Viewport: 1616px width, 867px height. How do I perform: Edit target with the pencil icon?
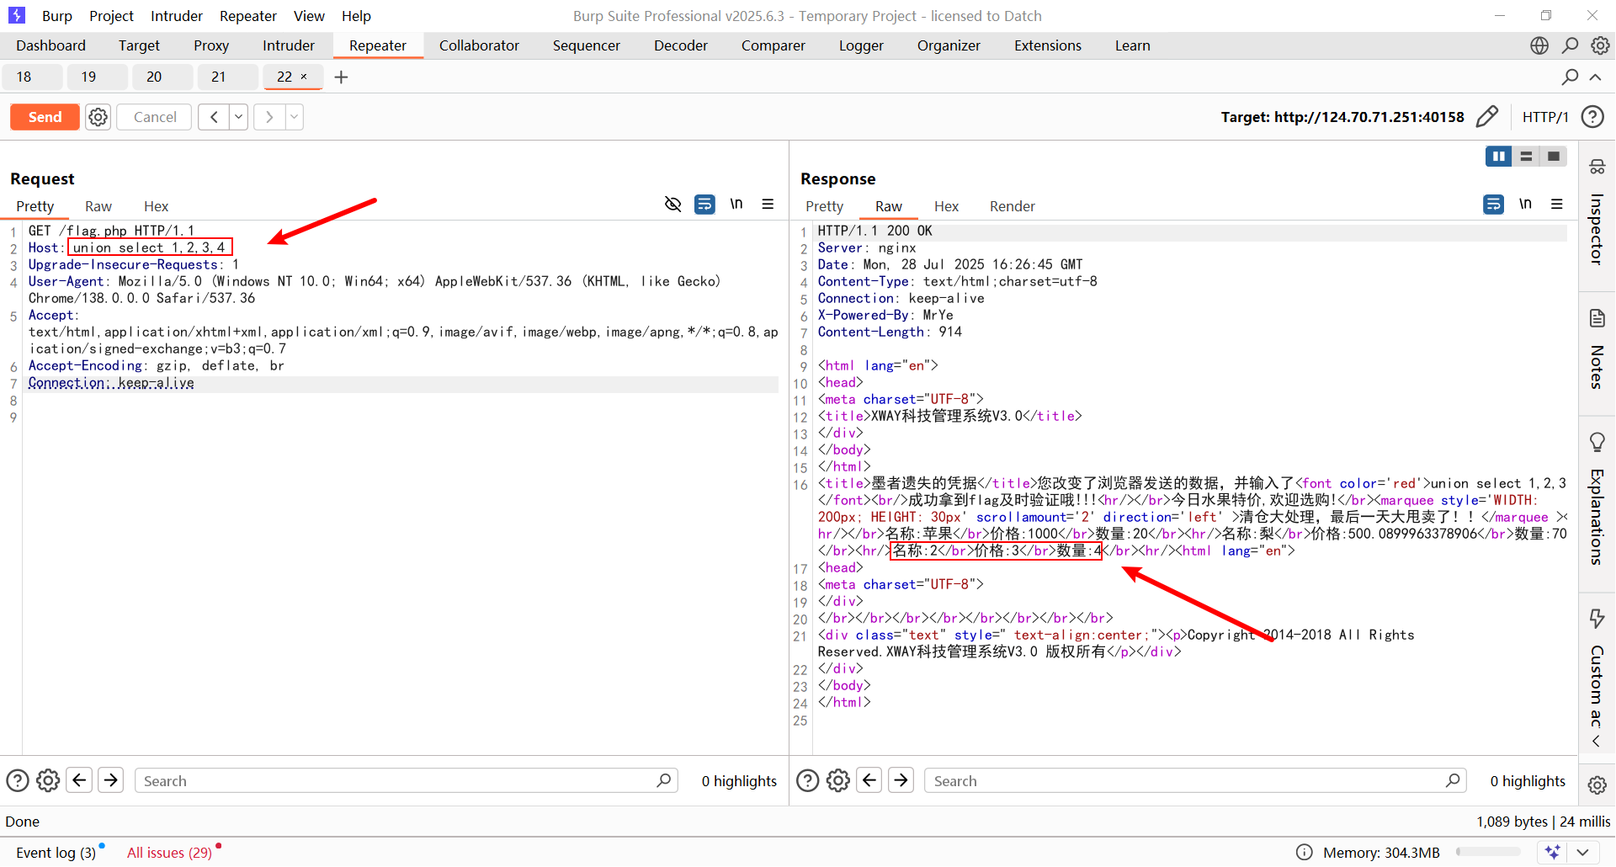pos(1487,116)
